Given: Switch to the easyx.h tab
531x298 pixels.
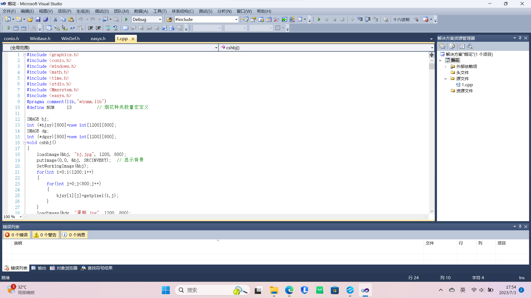Looking at the screenshot, I should click(x=98, y=38).
